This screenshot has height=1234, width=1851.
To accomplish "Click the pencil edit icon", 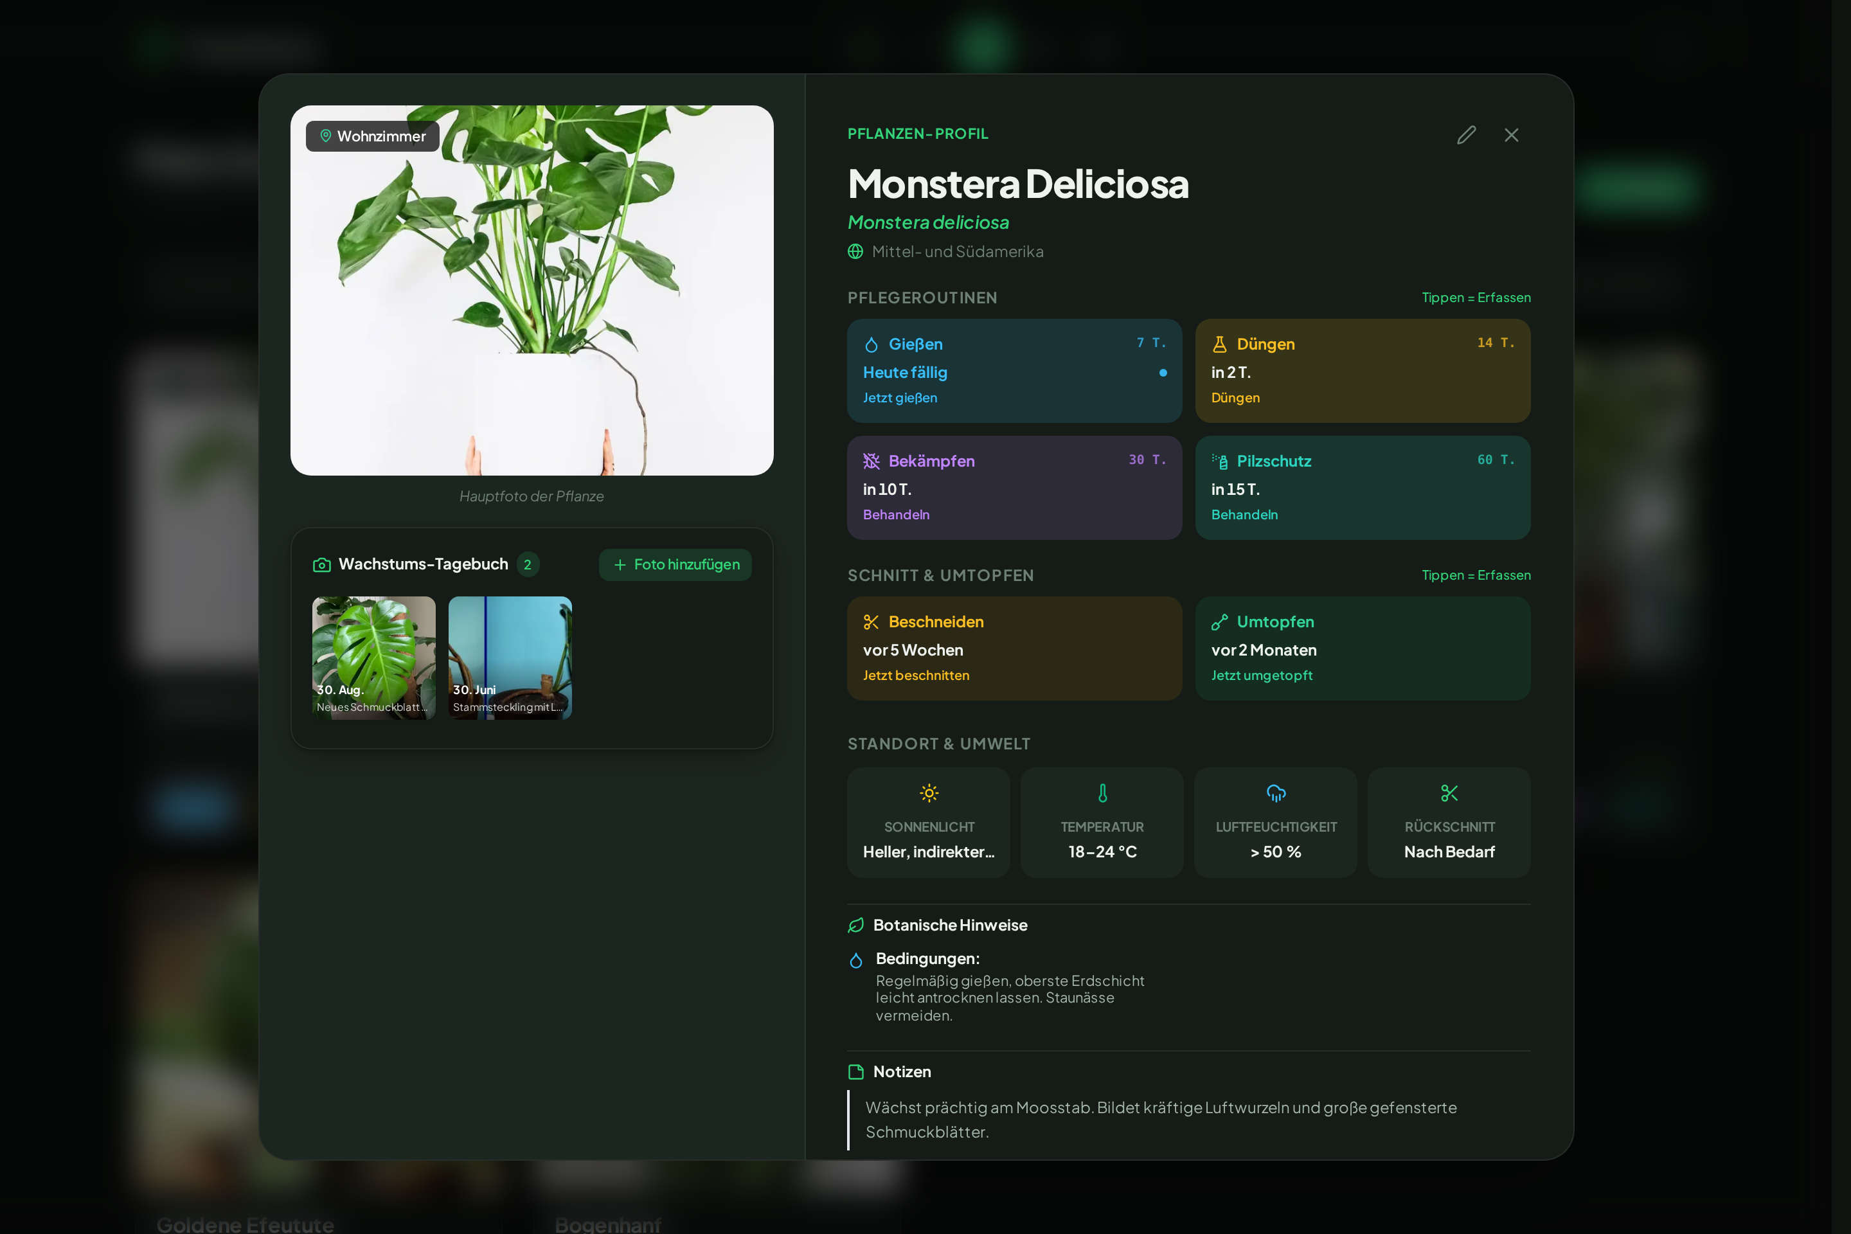I will (x=1466, y=136).
